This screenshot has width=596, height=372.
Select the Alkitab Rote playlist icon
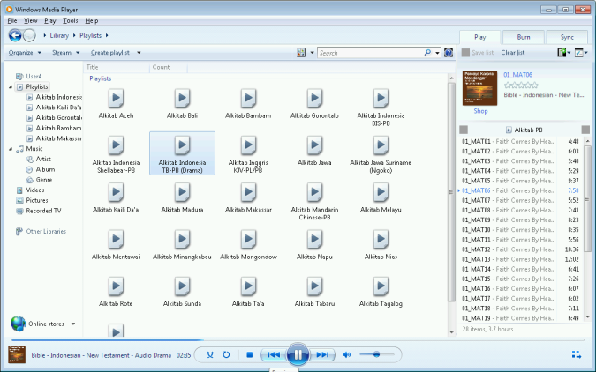(x=116, y=287)
